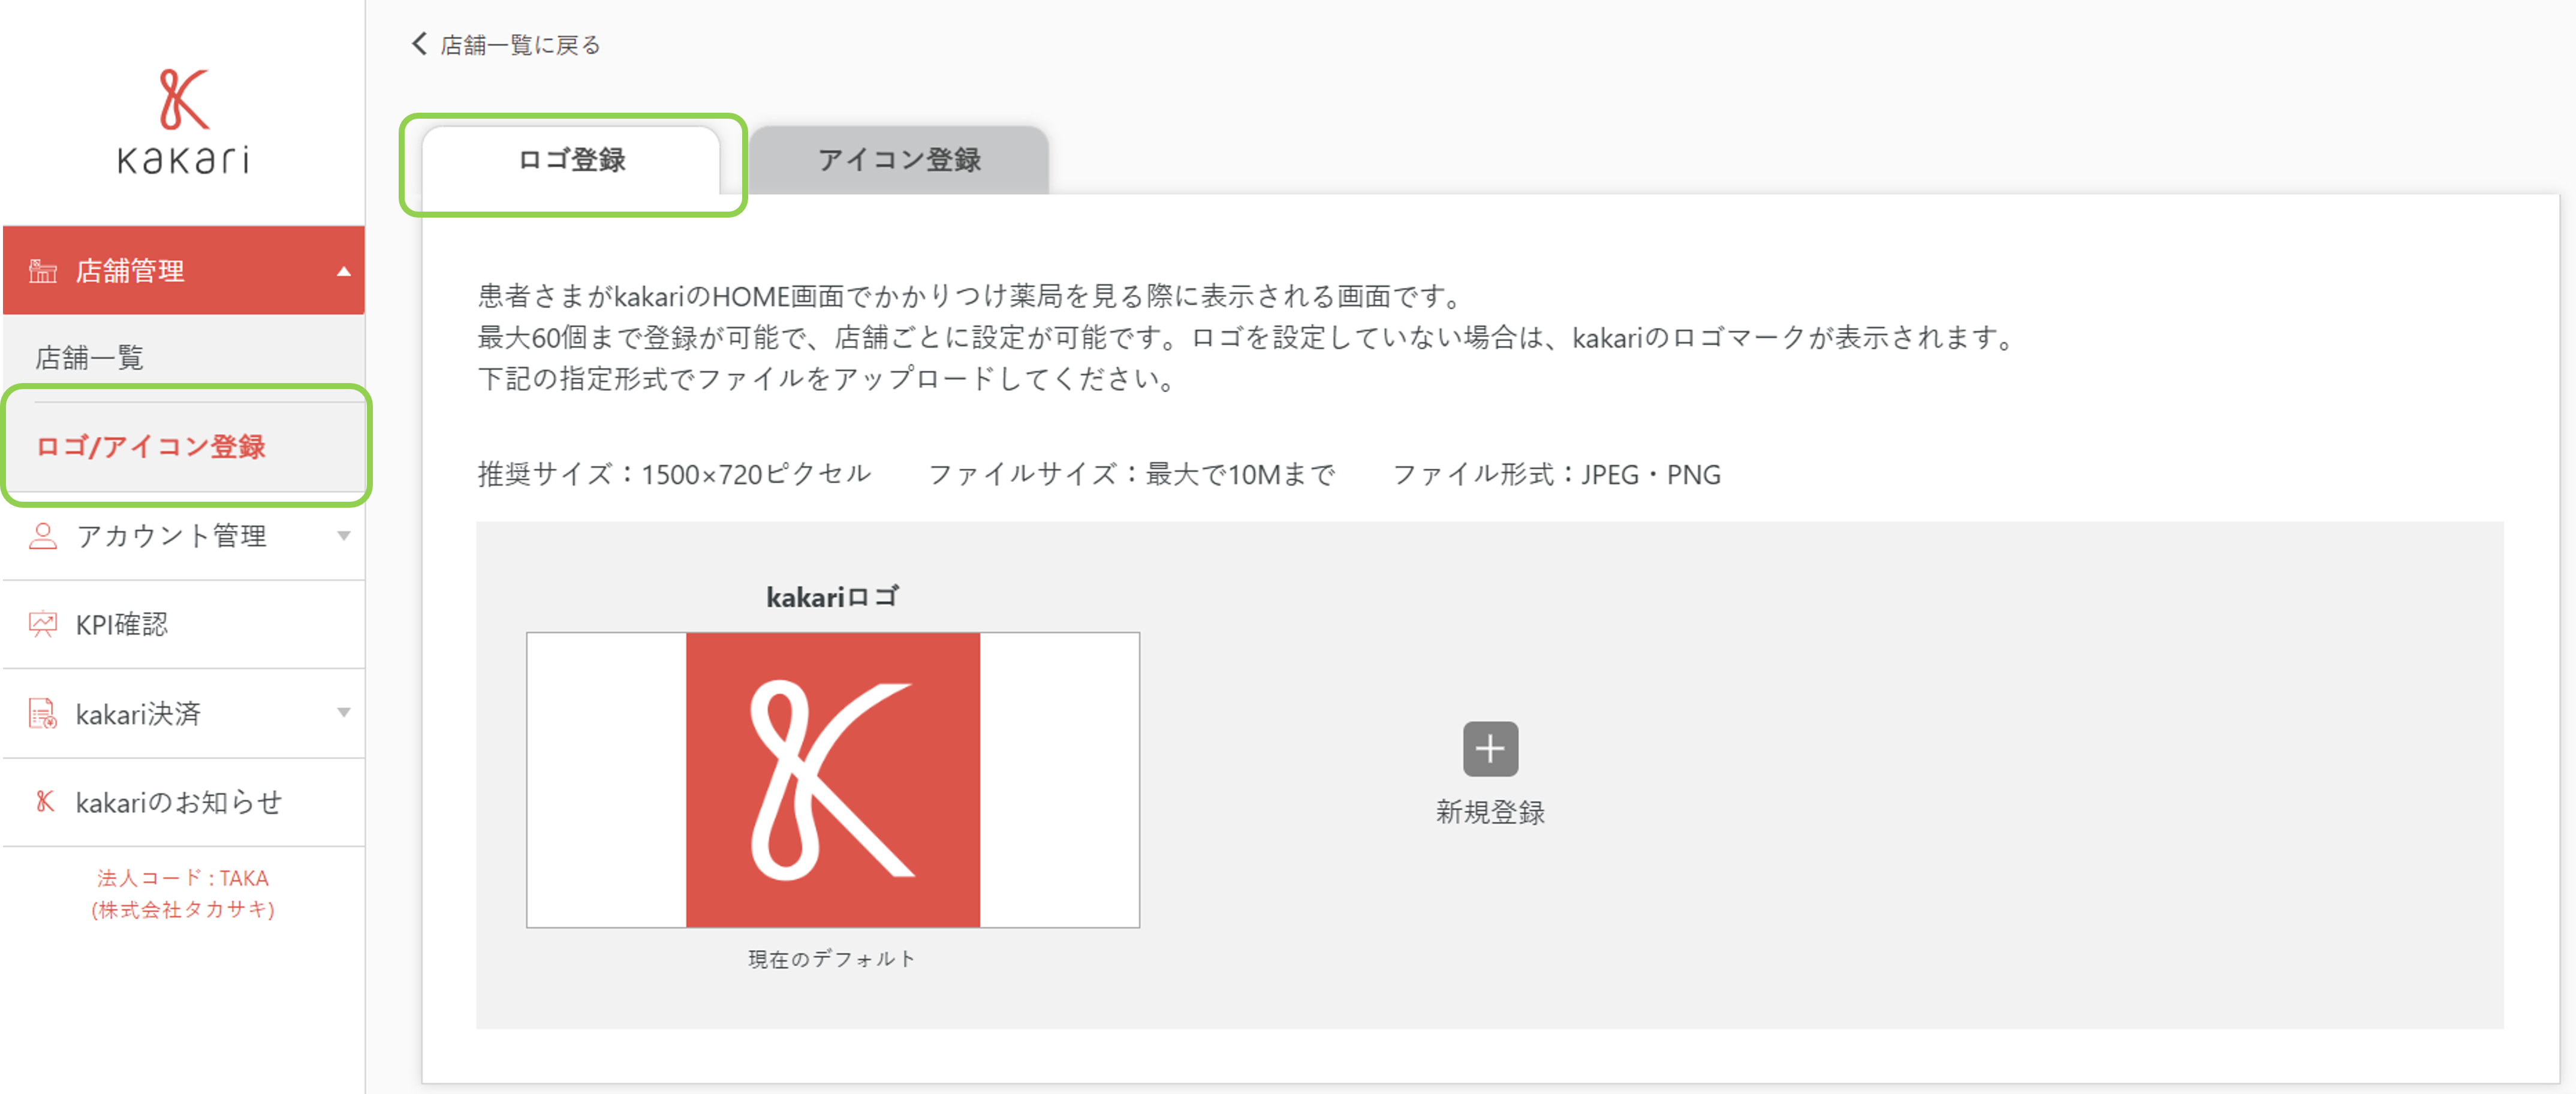The height and width of the screenshot is (1094, 2576).
Task: Click the store icon beside 店舗管理
Action: (x=43, y=271)
